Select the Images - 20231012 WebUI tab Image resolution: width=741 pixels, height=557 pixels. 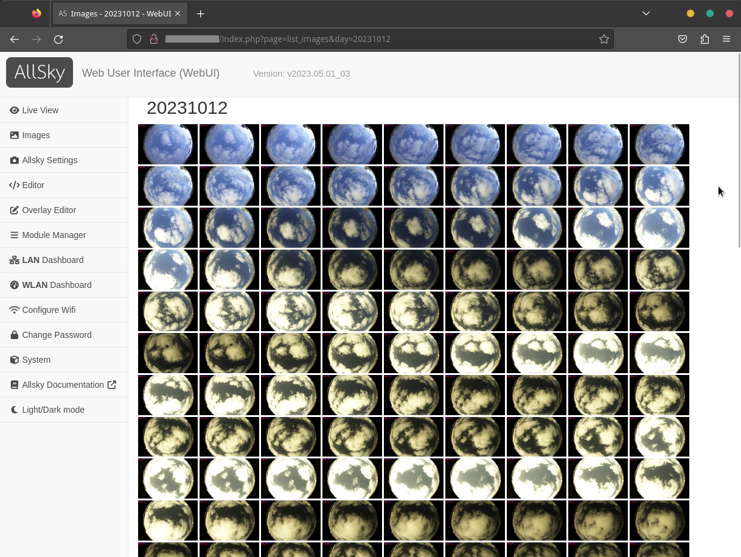120,13
